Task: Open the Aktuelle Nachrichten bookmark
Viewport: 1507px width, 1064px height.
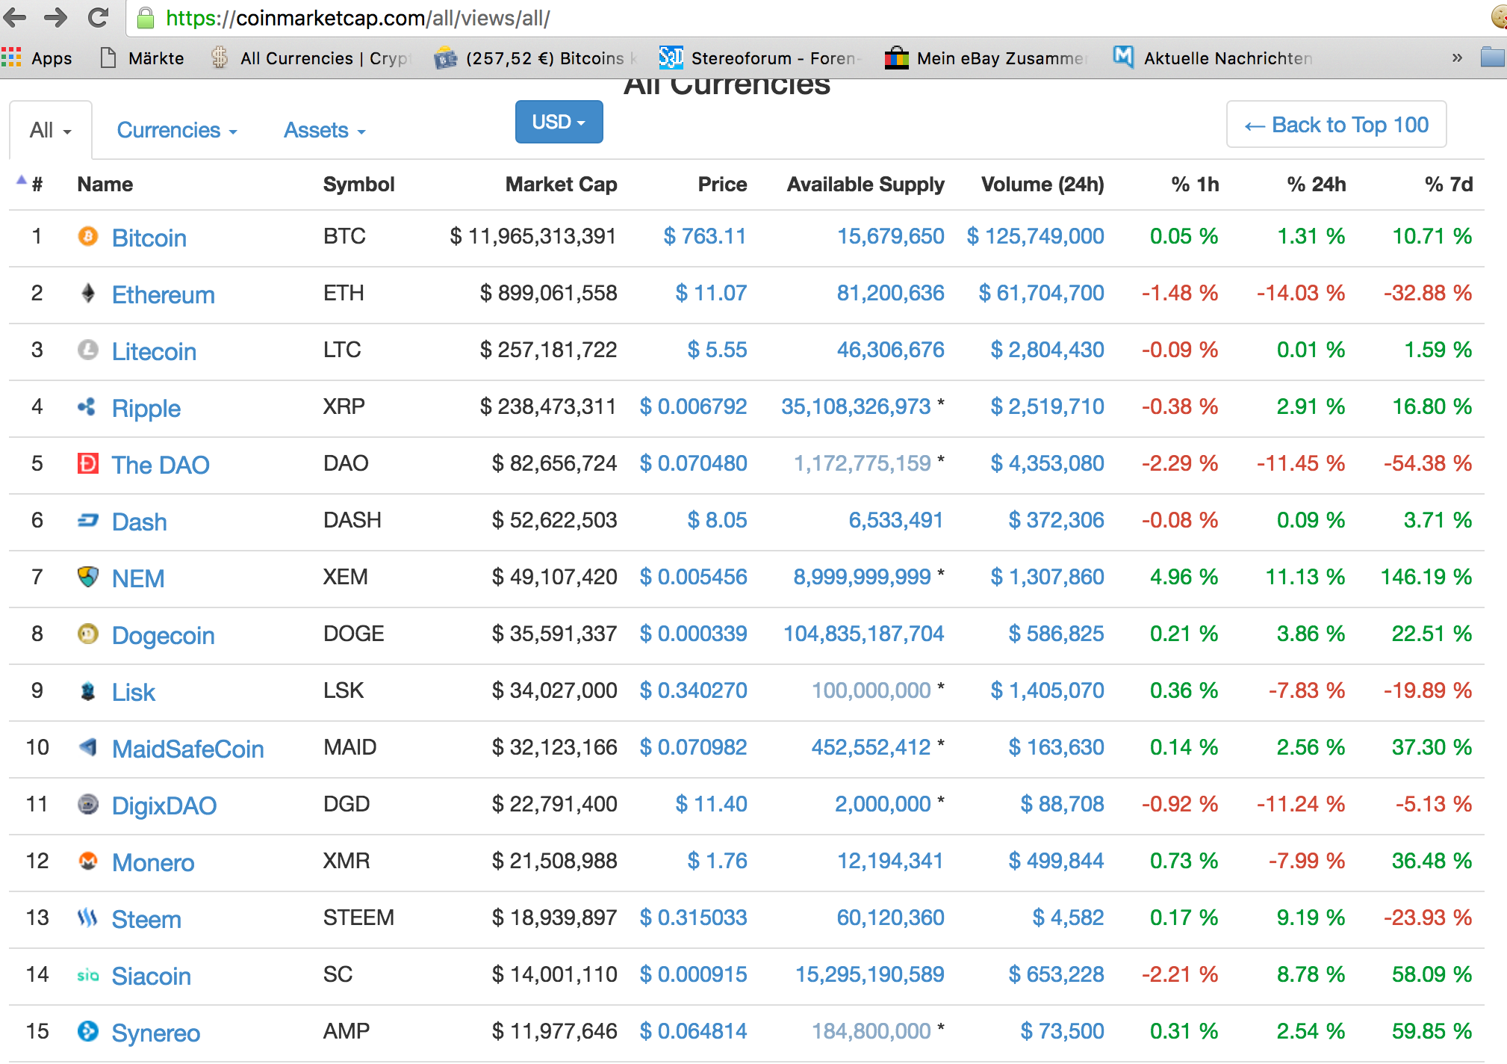Action: click(x=1213, y=58)
